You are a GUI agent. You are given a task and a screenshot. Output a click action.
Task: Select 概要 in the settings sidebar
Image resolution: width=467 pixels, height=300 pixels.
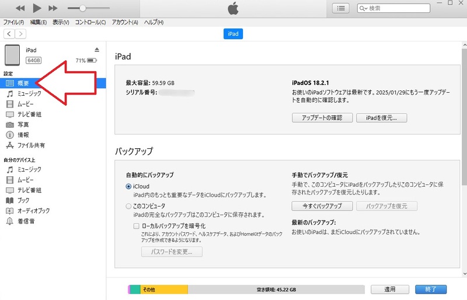[53, 83]
